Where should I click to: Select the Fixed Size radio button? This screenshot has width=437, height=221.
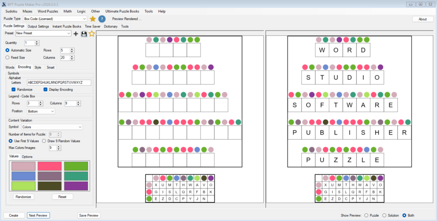point(8,57)
